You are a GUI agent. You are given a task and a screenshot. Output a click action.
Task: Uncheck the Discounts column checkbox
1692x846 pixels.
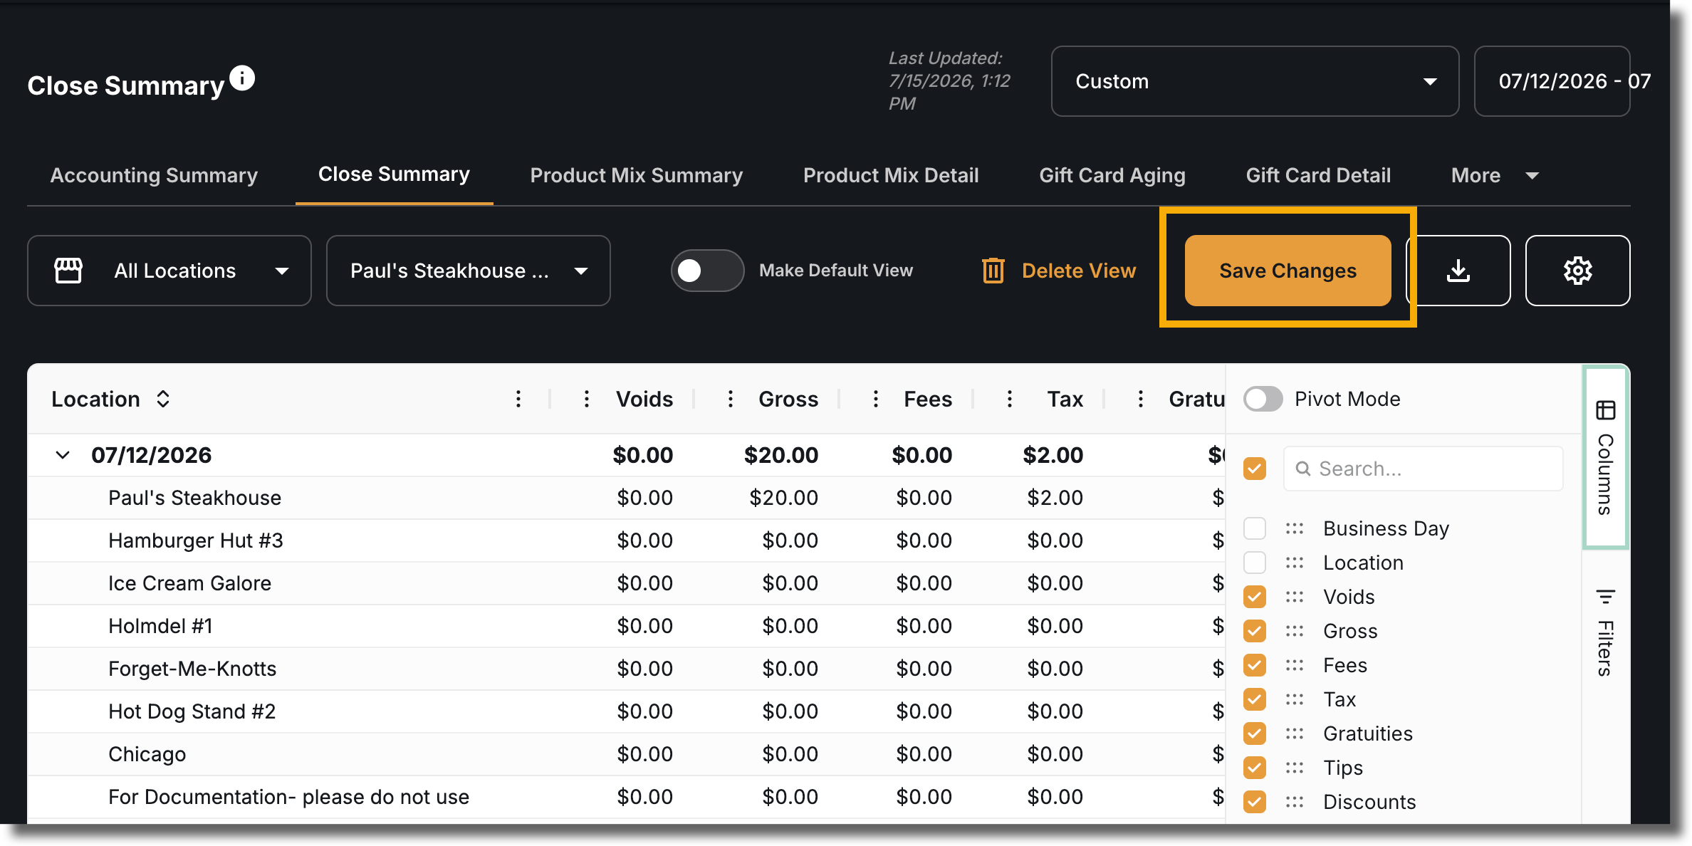coord(1255,802)
